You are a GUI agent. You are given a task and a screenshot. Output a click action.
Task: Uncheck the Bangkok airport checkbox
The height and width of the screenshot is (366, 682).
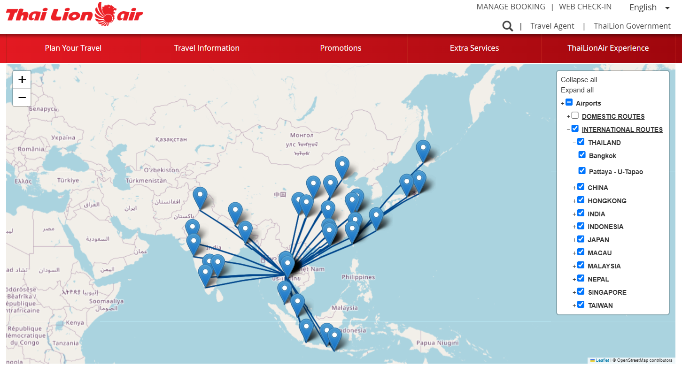[582, 155]
